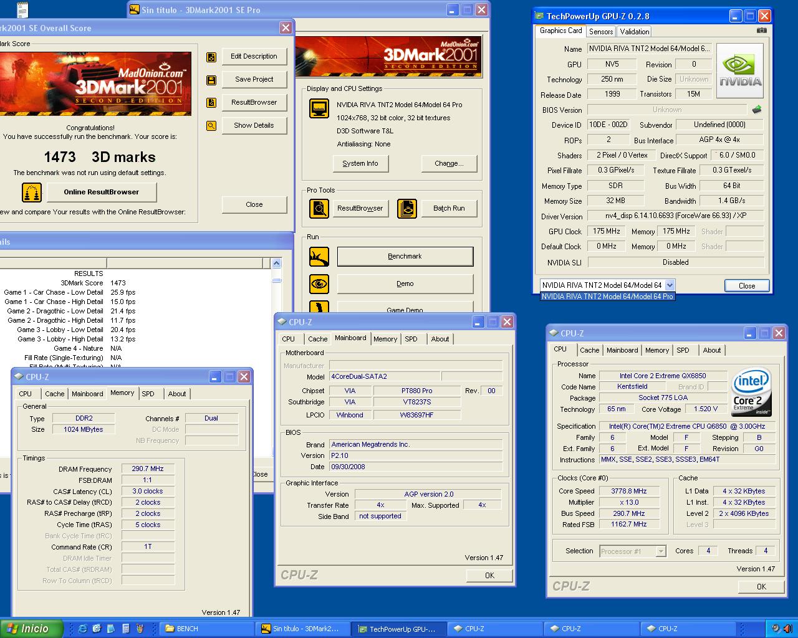This screenshot has width=798, height=638.
Task: Open BENCH folder taskbar button
Action: 207,629
